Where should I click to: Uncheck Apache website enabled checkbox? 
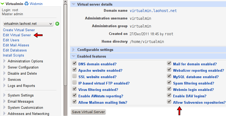[x=75, y=70]
